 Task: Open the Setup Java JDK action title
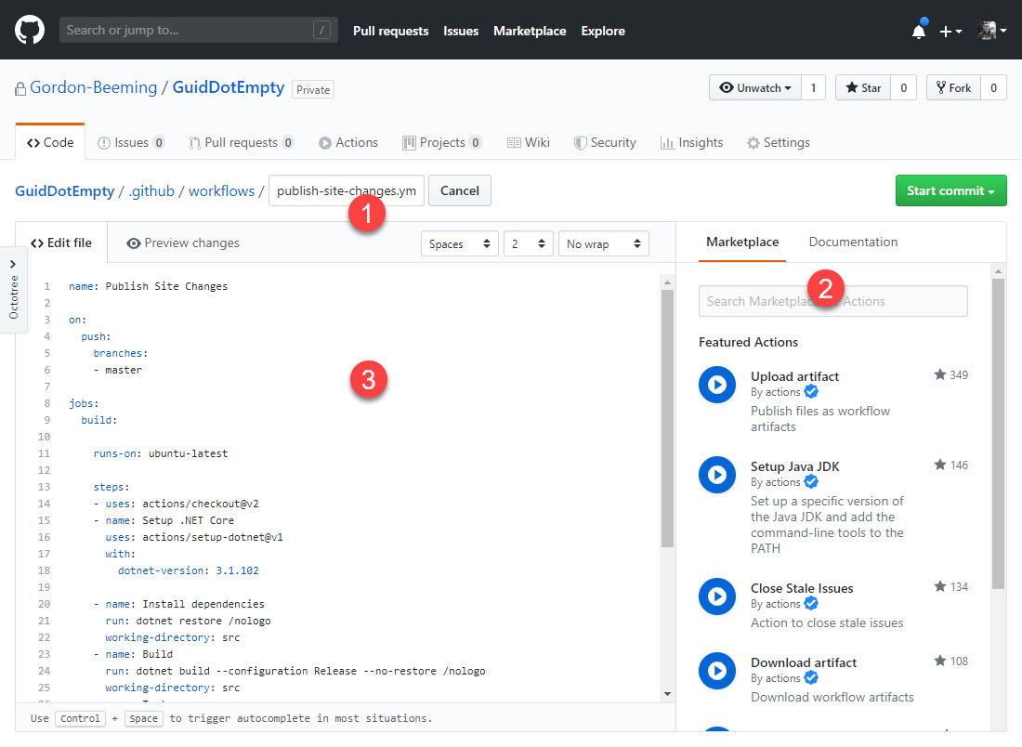(x=794, y=466)
